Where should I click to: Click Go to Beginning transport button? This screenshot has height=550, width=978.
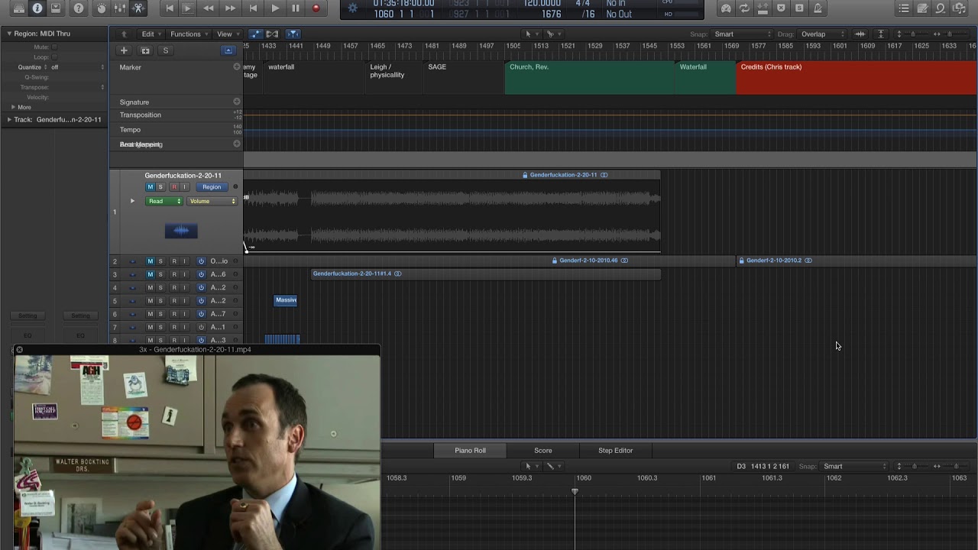tap(170, 8)
